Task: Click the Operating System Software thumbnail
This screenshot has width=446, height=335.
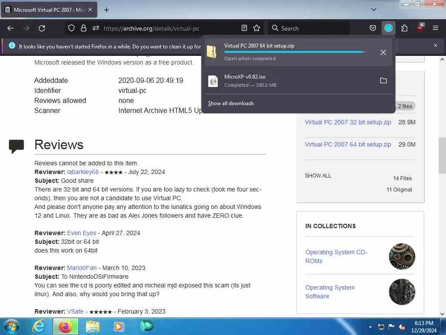Action: pos(402,292)
